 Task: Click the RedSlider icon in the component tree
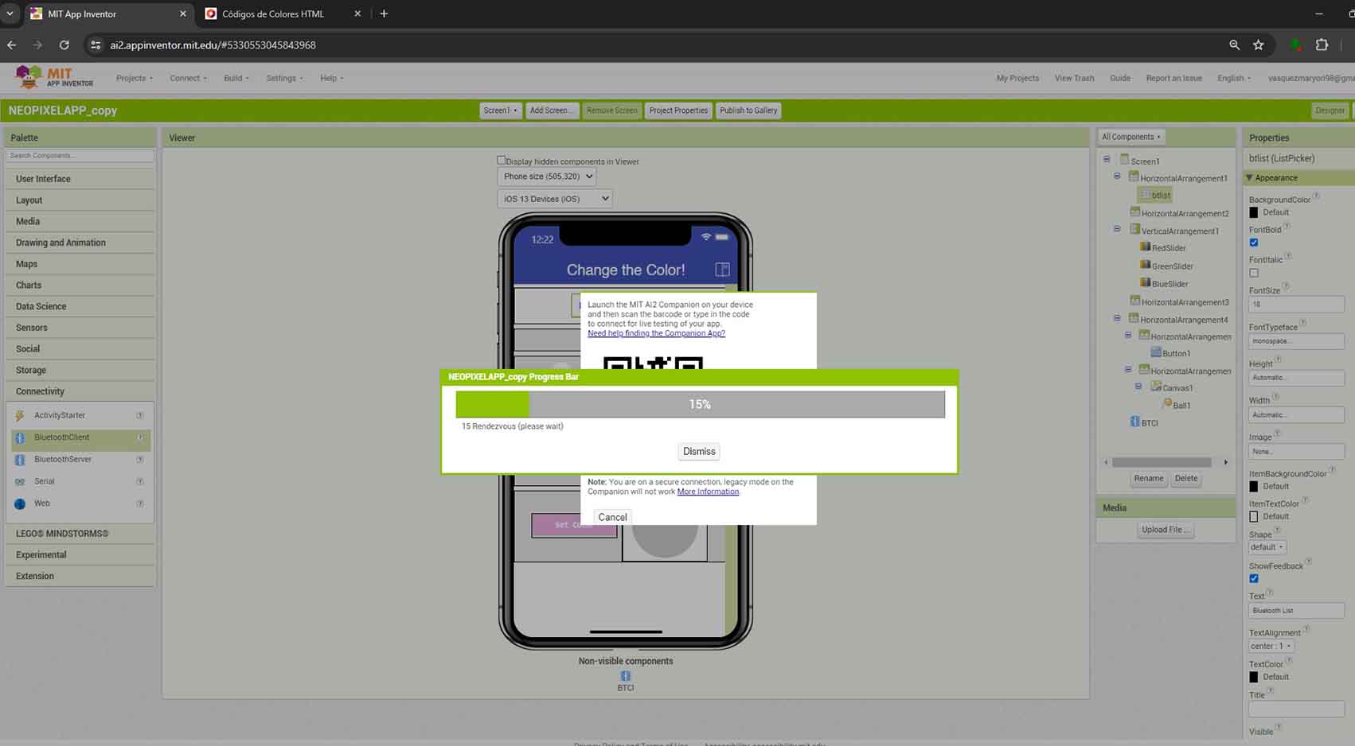[1146, 247]
